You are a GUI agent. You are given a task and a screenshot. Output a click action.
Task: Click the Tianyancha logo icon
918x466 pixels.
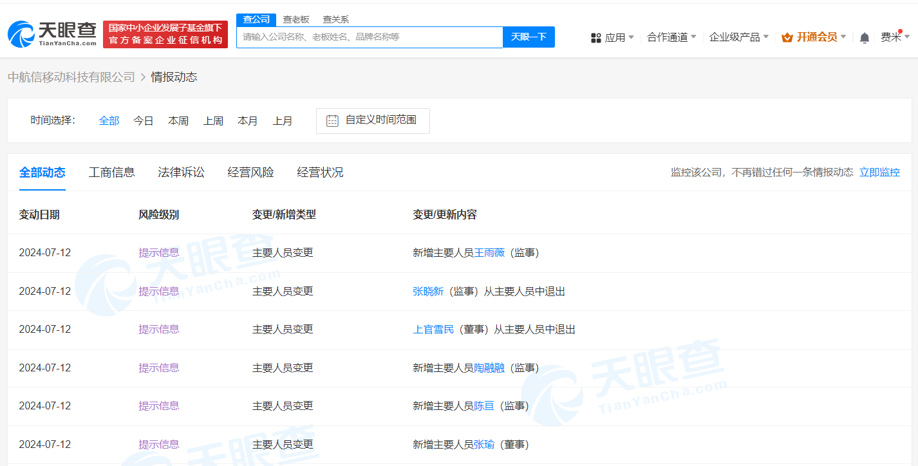click(21, 33)
